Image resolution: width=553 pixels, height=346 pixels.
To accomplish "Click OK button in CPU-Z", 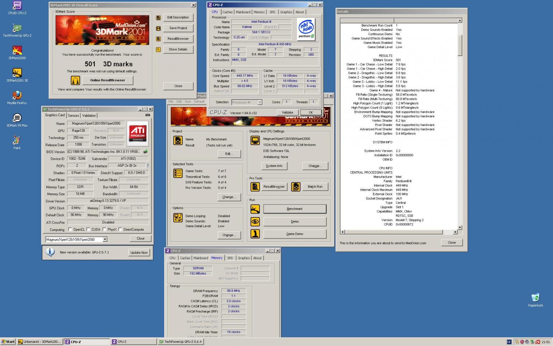I will click(311, 113).
